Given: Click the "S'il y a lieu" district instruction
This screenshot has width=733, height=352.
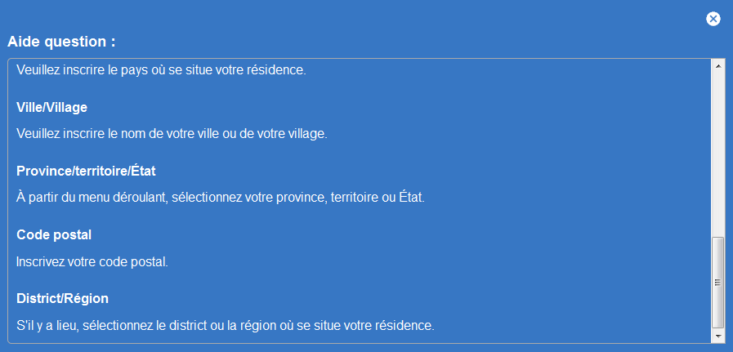Looking at the screenshot, I should [226, 325].
